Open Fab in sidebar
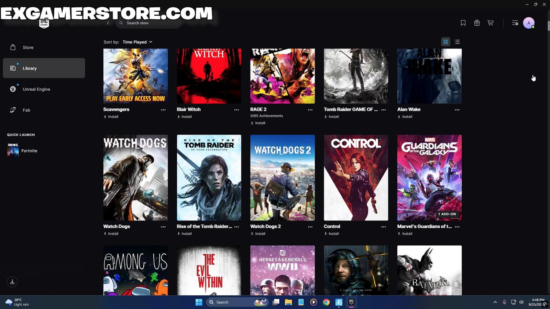 pyautogui.click(x=44, y=110)
